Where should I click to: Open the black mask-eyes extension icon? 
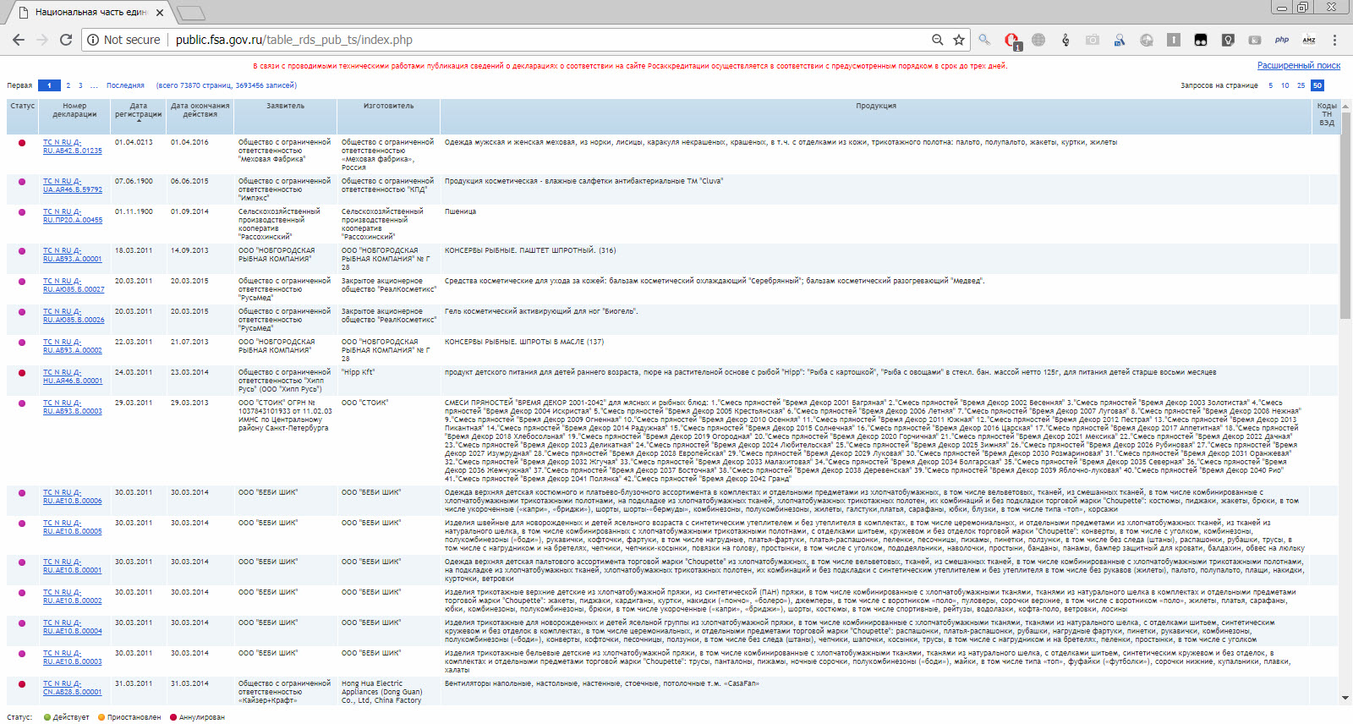coord(1201,40)
